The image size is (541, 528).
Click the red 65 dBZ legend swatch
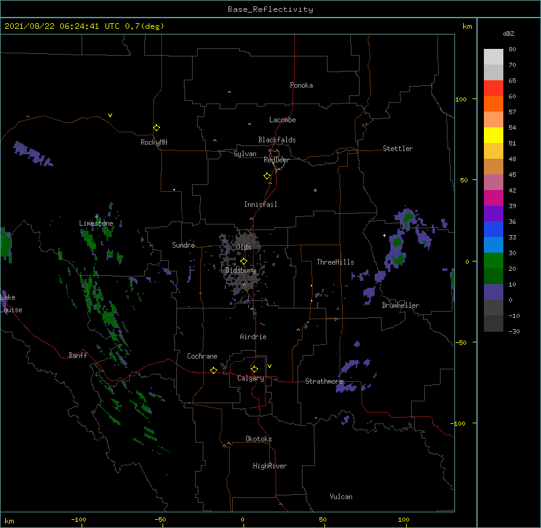[493, 88]
